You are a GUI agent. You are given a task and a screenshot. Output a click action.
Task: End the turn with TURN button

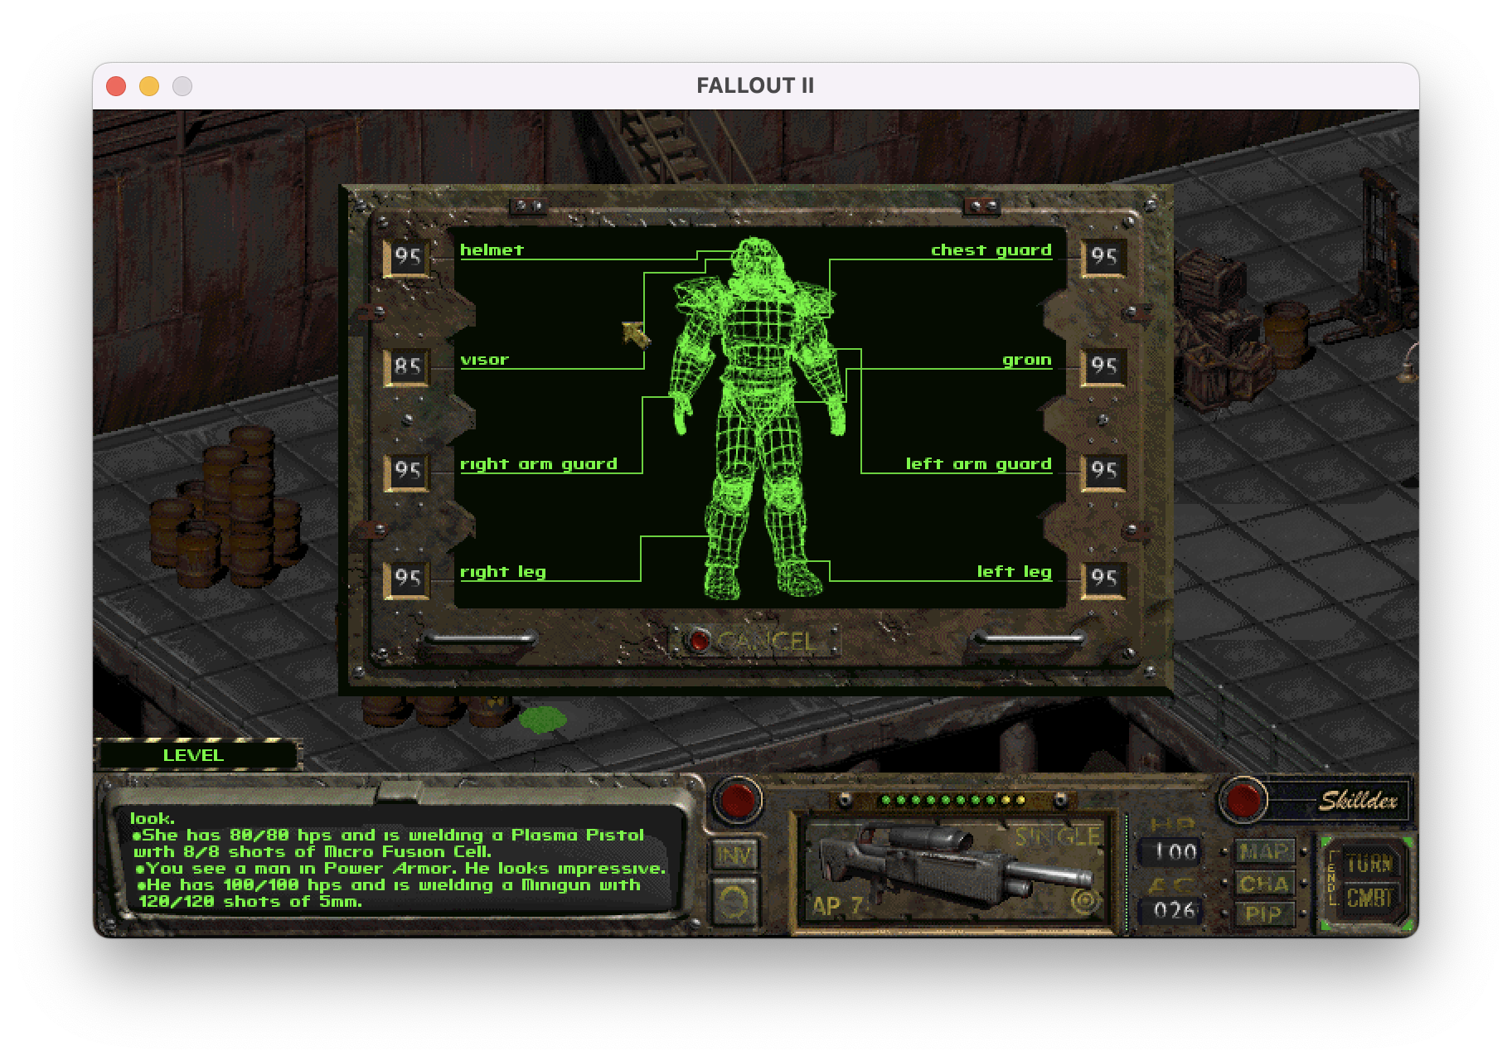(1369, 864)
